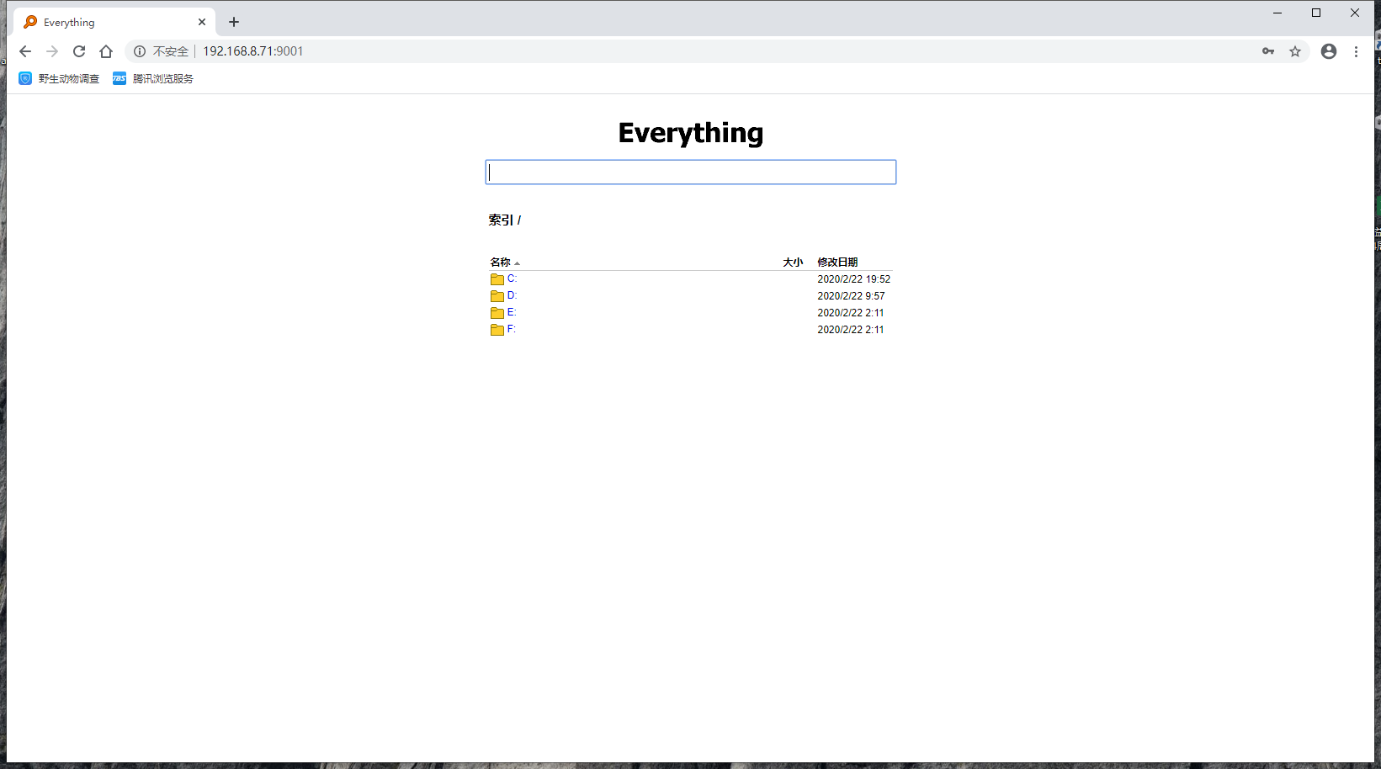Click the browser forward arrow

(52, 51)
